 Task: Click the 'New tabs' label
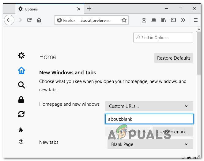coord(49,142)
